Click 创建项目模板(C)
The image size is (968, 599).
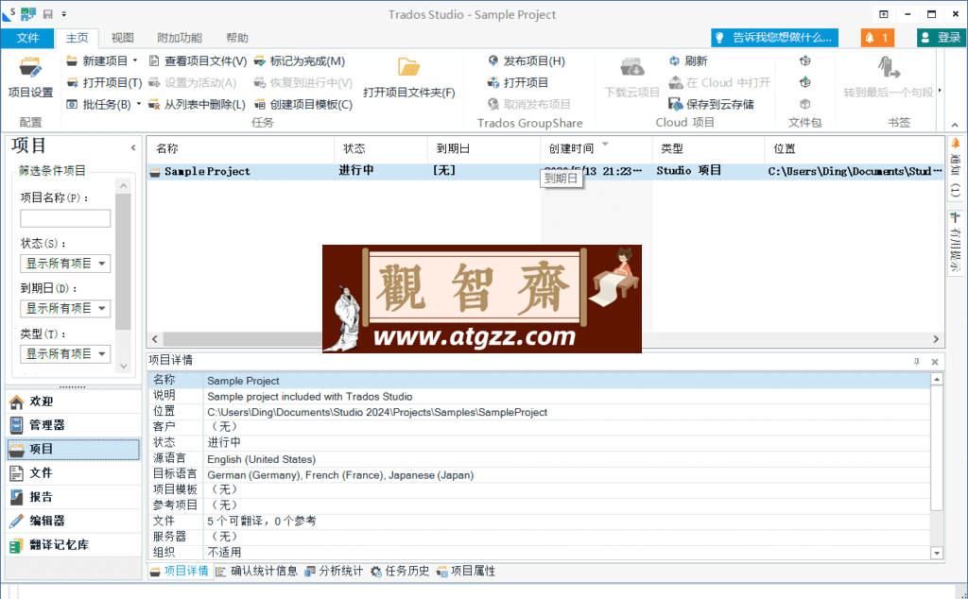pyautogui.click(x=303, y=104)
